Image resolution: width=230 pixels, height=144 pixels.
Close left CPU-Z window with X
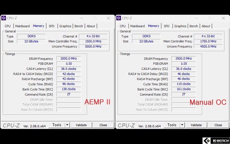pos(108,18)
